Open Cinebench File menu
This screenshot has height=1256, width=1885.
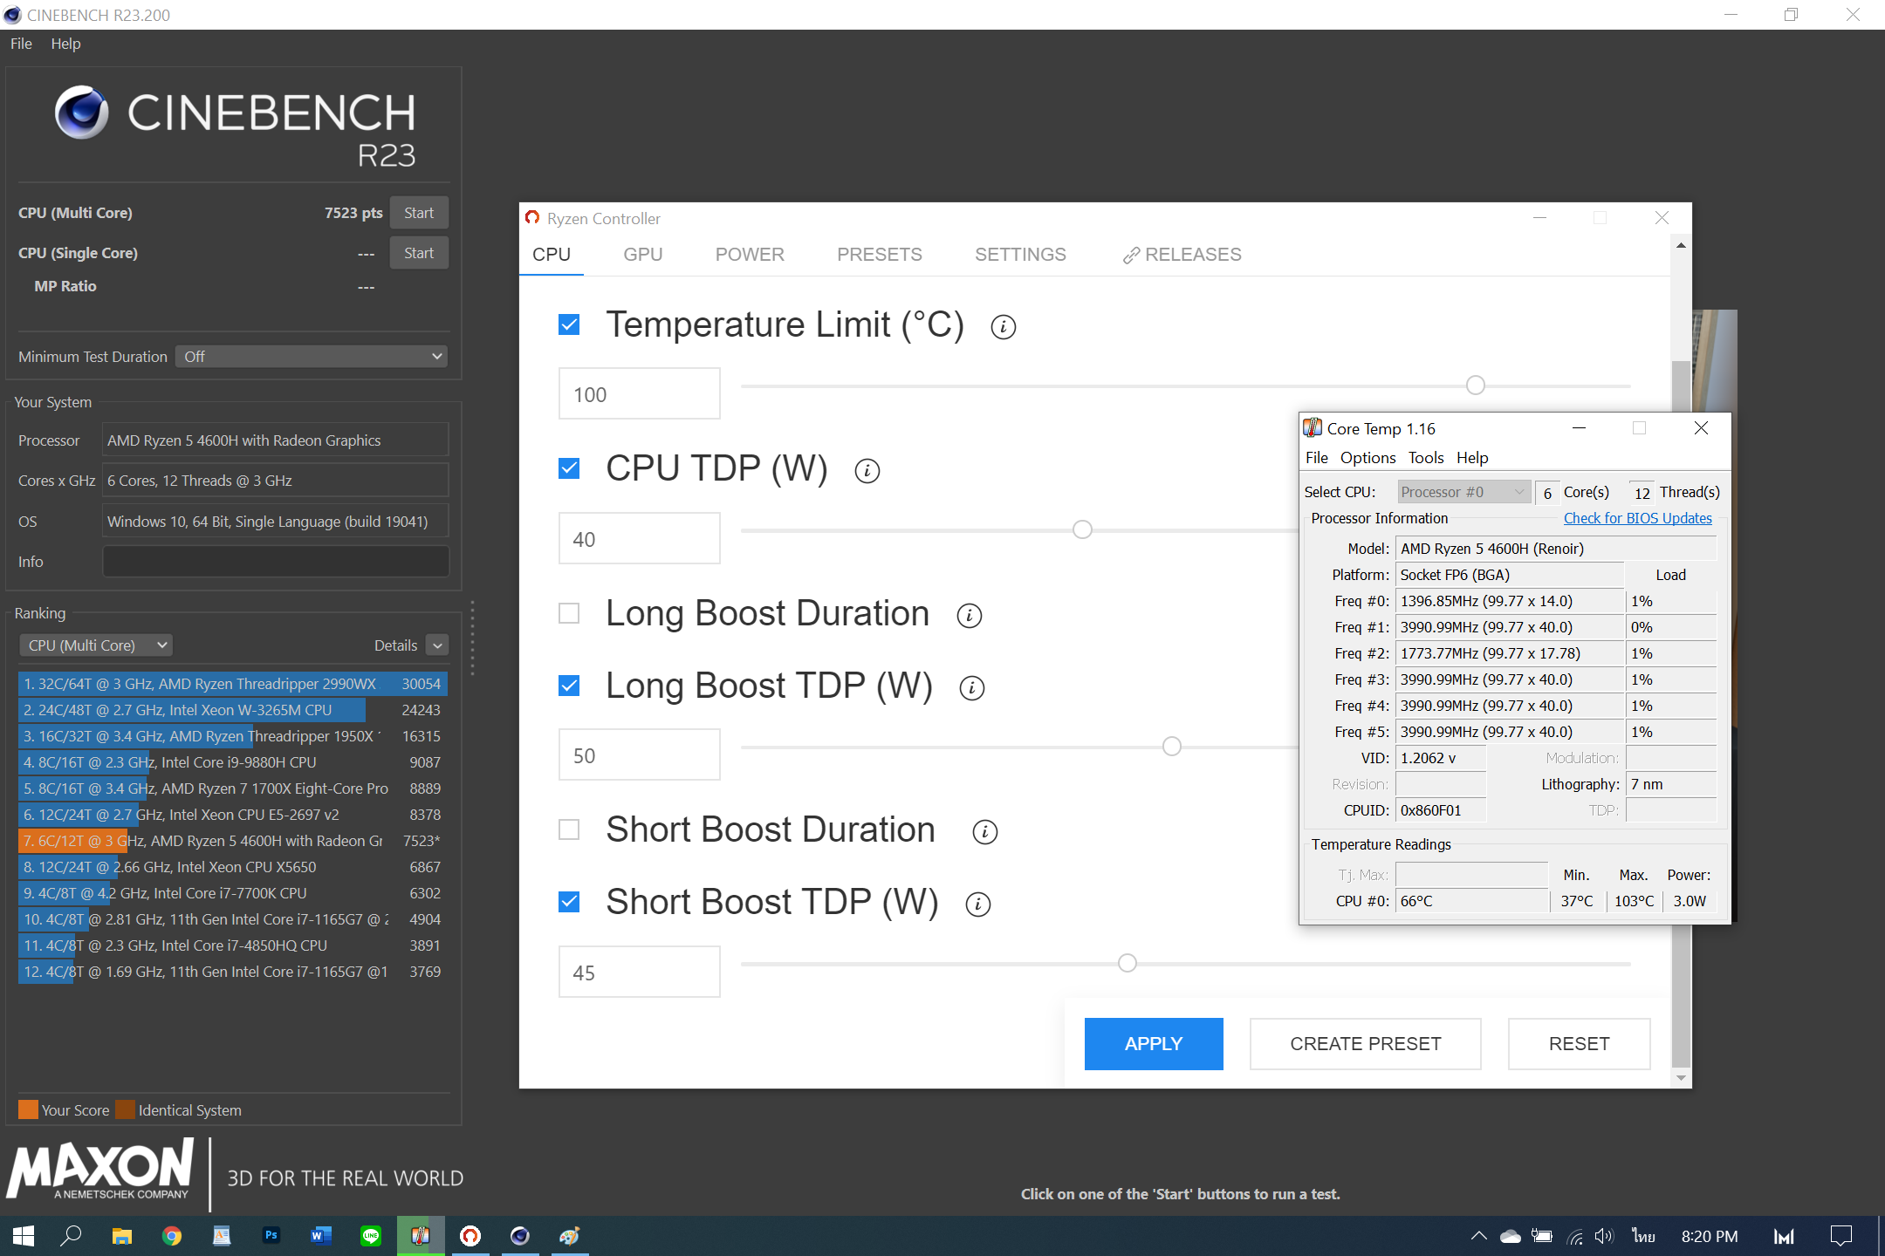pos(21,44)
